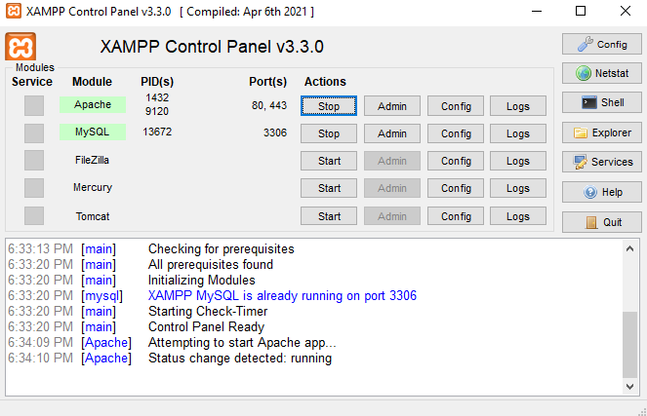Click the 'PID(s)' column header
This screenshot has height=416, width=647.
(x=157, y=82)
